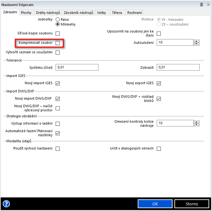
Task: Toggle Síťová kopie souboru checkbox
Action: pyautogui.click(x=58, y=33)
